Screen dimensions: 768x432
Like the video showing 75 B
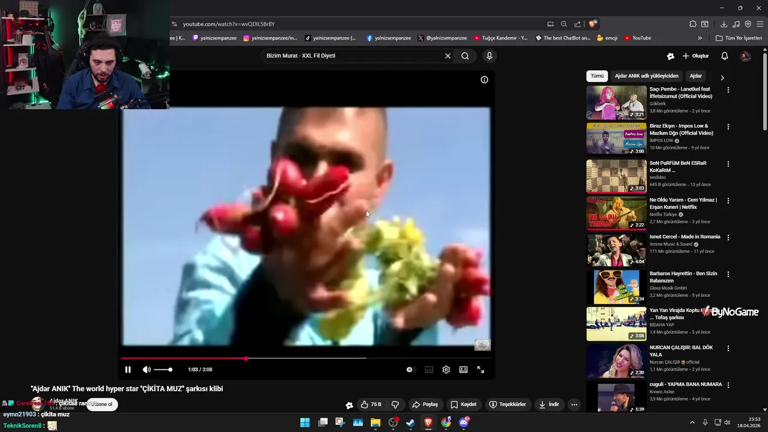coord(371,404)
